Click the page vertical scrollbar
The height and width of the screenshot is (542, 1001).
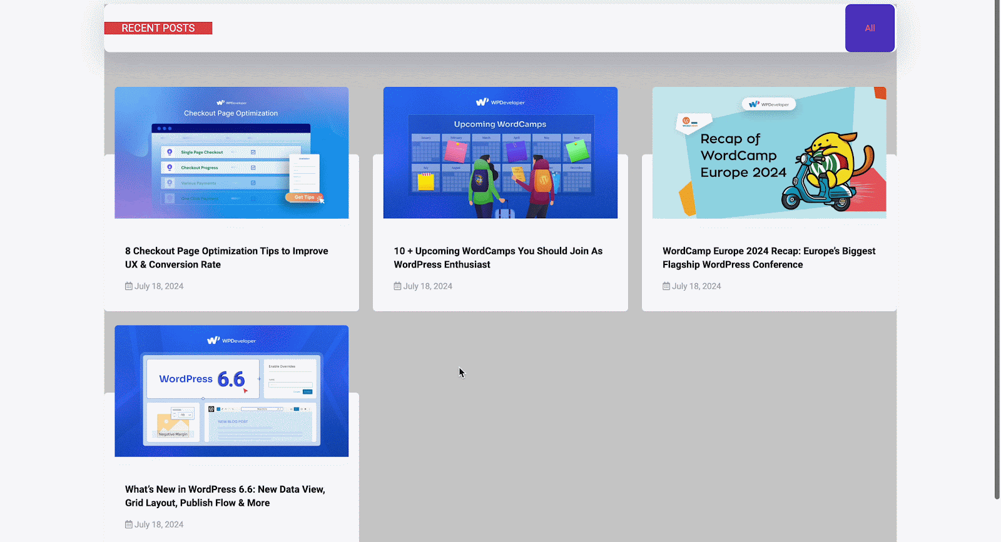tap(997, 250)
